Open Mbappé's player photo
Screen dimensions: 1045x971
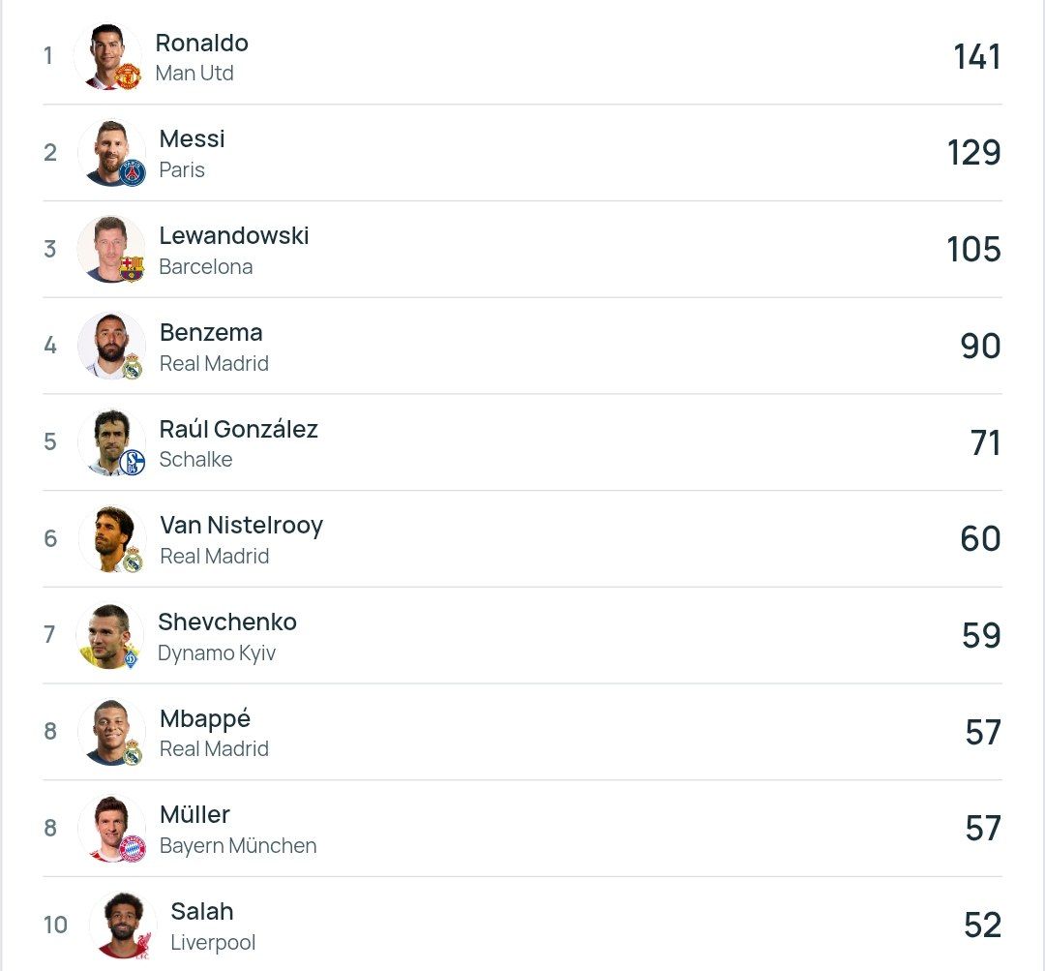click(x=109, y=729)
